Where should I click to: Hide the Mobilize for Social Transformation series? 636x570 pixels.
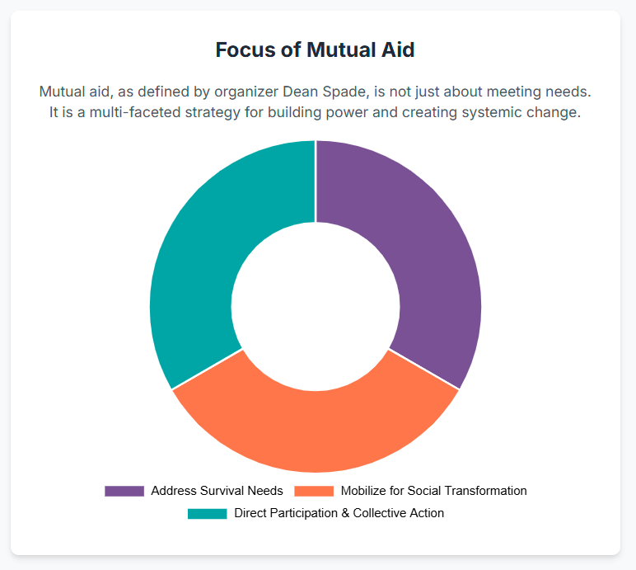[x=433, y=491]
